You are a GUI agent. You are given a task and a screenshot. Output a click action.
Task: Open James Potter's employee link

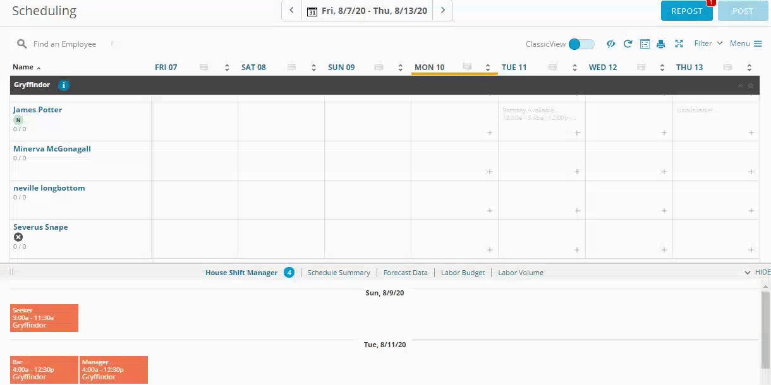[38, 109]
